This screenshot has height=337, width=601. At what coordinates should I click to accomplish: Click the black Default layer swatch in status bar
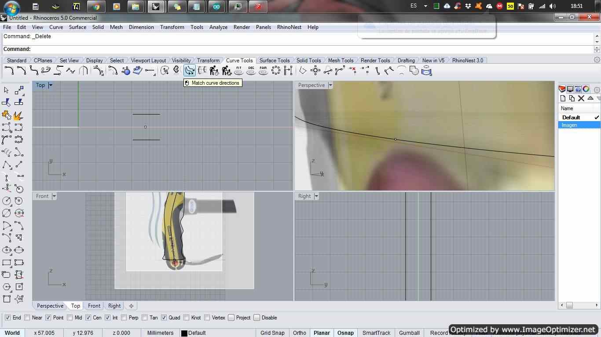click(184, 333)
